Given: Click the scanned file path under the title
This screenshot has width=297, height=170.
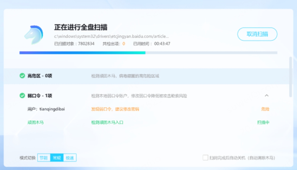Looking at the screenshot, I should tap(111, 36).
